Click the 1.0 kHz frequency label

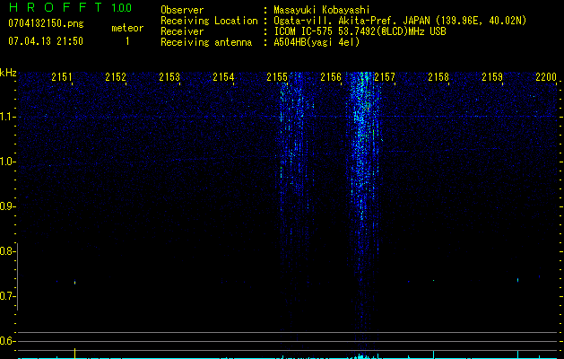click(6, 162)
